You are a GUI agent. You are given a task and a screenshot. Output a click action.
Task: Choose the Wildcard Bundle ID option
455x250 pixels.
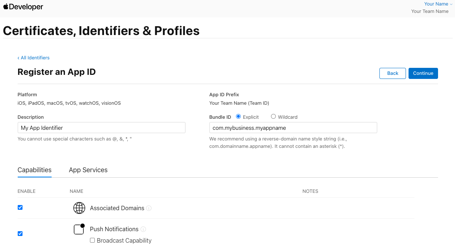pyautogui.click(x=273, y=117)
